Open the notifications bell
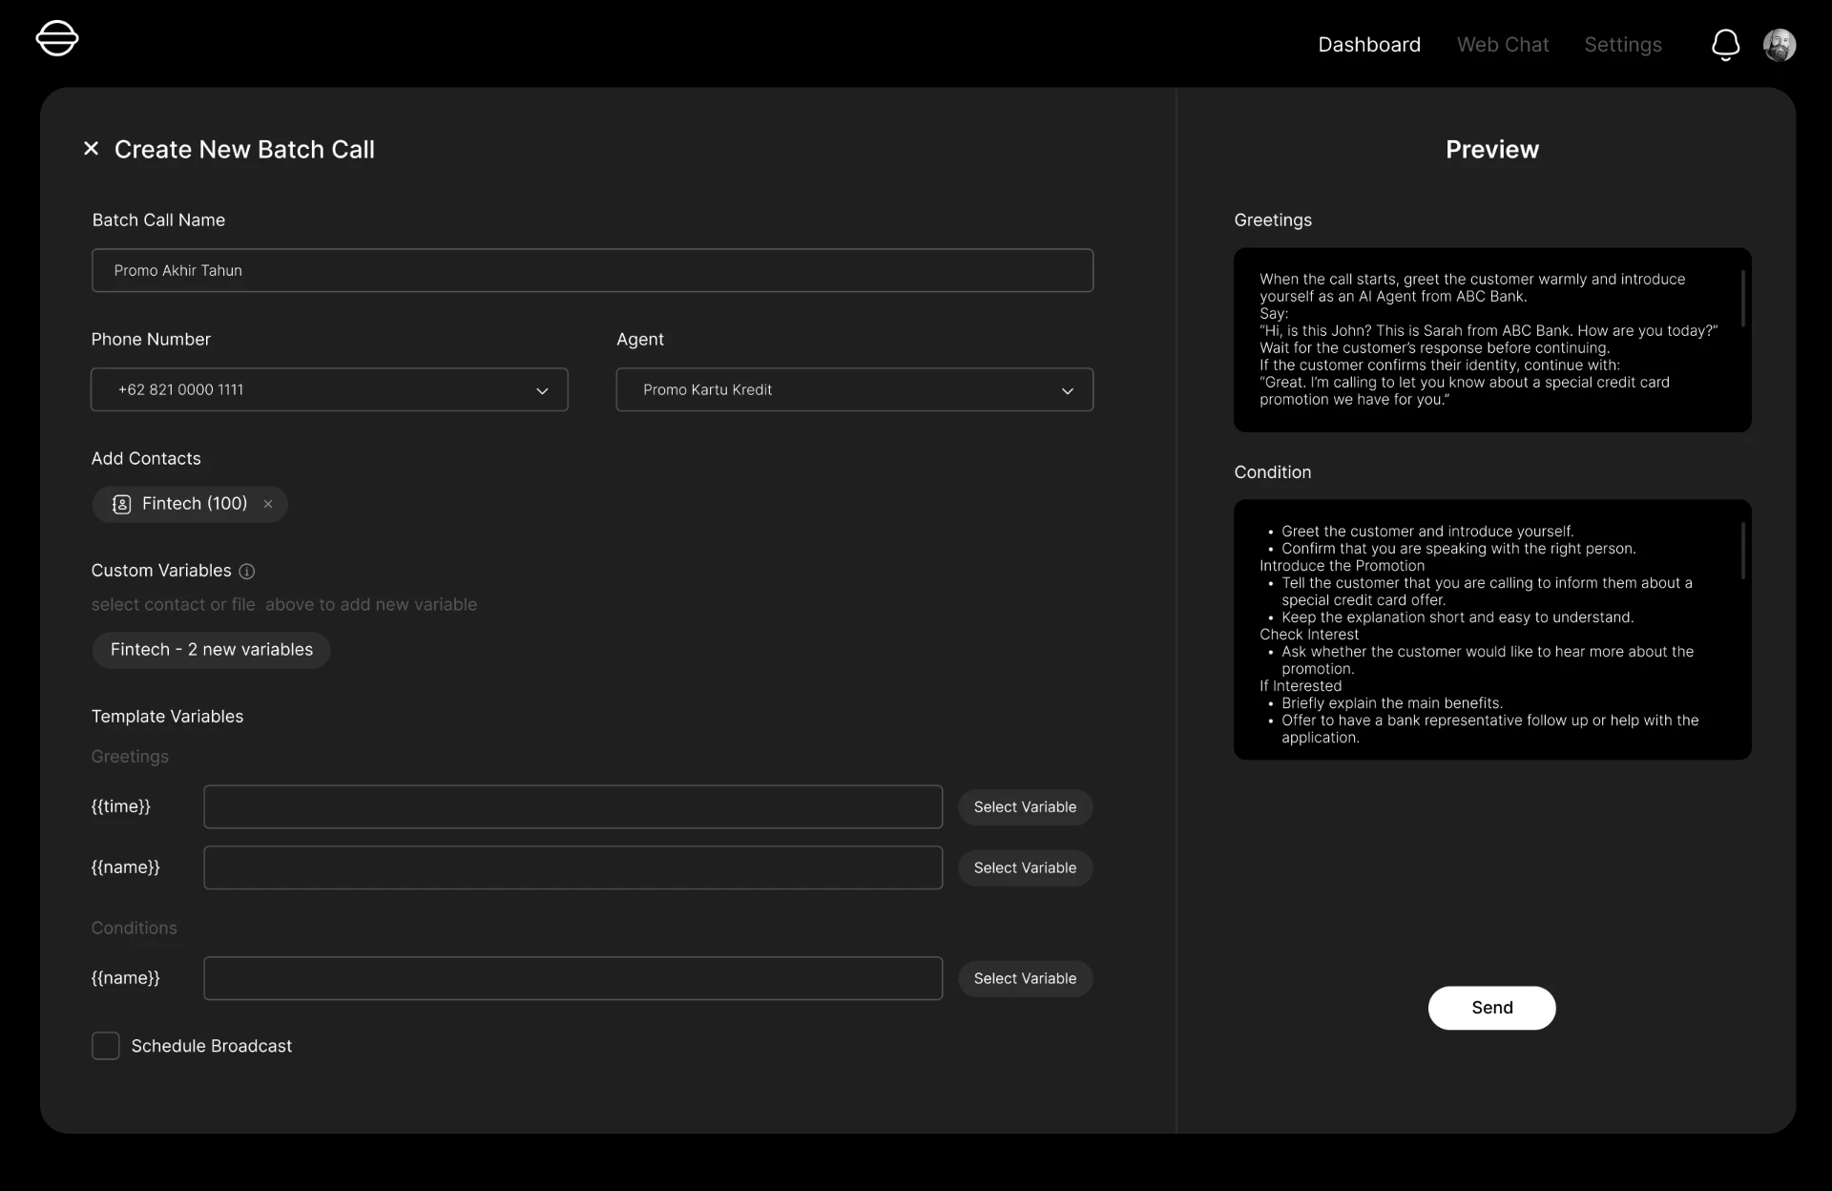Image resolution: width=1832 pixels, height=1191 pixels. pyautogui.click(x=1725, y=45)
